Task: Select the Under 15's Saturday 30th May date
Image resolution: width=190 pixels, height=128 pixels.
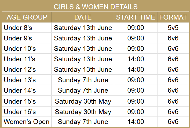Action: click(x=83, y=101)
